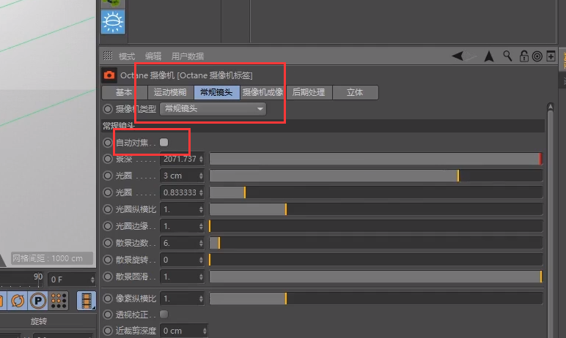Click the back arrow in attribute manager
The image size is (566, 338).
(457, 56)
